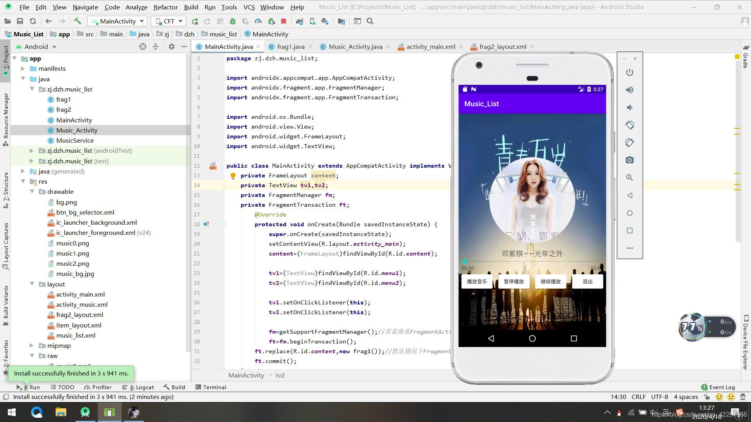
Task: Drag the music progress bar slider
Action: pos(464,261)
